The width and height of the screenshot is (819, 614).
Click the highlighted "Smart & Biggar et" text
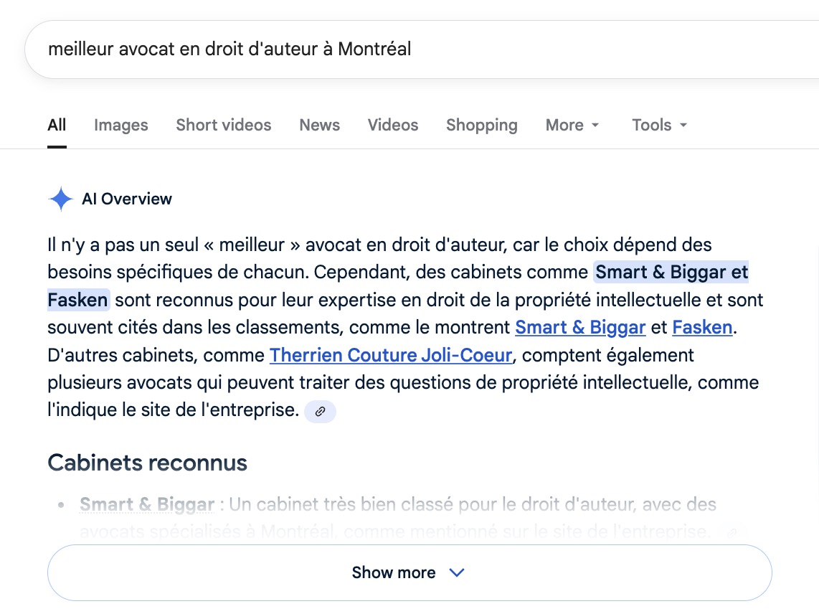pos(671,273)
